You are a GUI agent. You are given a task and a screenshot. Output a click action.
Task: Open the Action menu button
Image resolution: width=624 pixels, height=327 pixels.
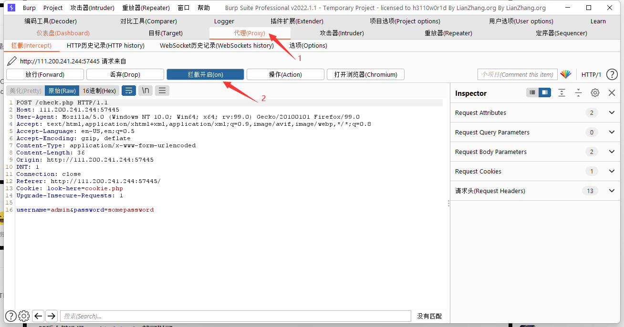[x=285, y=74]
